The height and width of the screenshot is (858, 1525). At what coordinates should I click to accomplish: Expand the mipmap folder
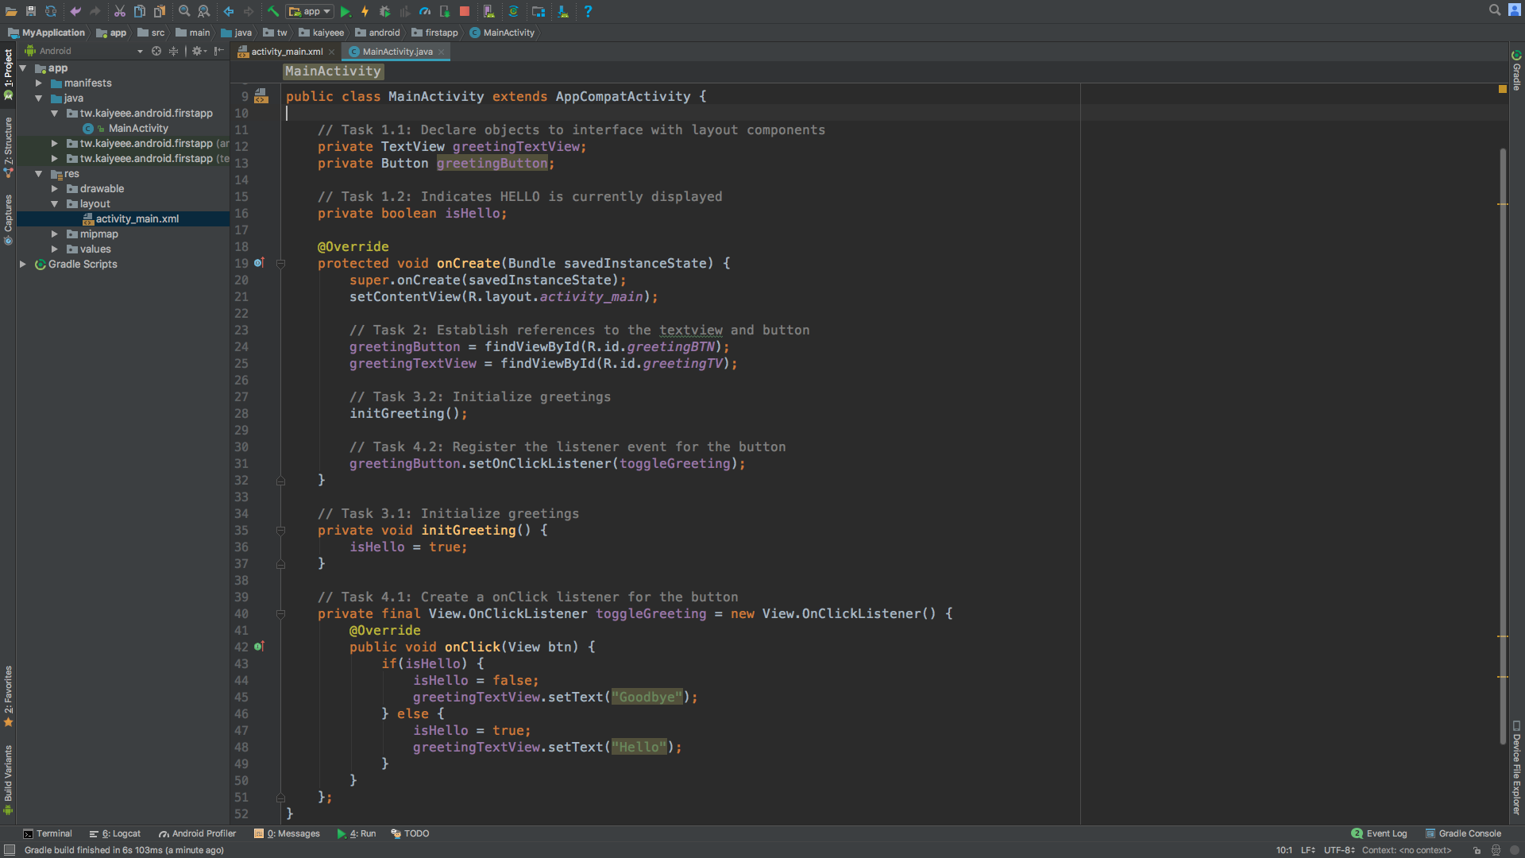pos(54,234)
